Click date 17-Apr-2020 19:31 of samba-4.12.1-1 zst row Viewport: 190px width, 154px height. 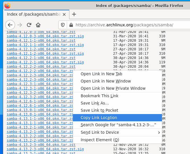pos(131,41)
